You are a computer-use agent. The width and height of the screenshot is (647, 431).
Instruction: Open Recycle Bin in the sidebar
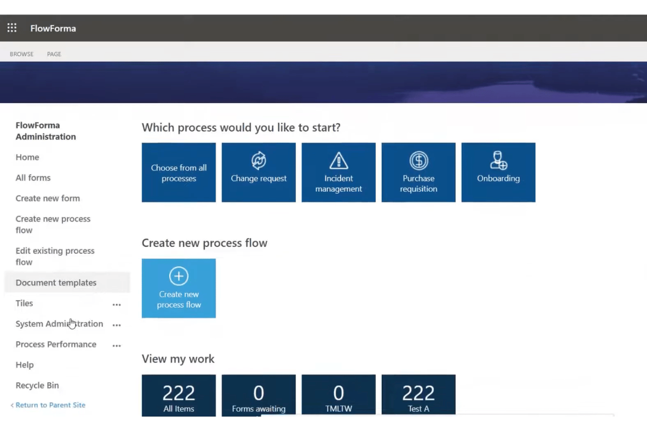click(x=37, y=385)
